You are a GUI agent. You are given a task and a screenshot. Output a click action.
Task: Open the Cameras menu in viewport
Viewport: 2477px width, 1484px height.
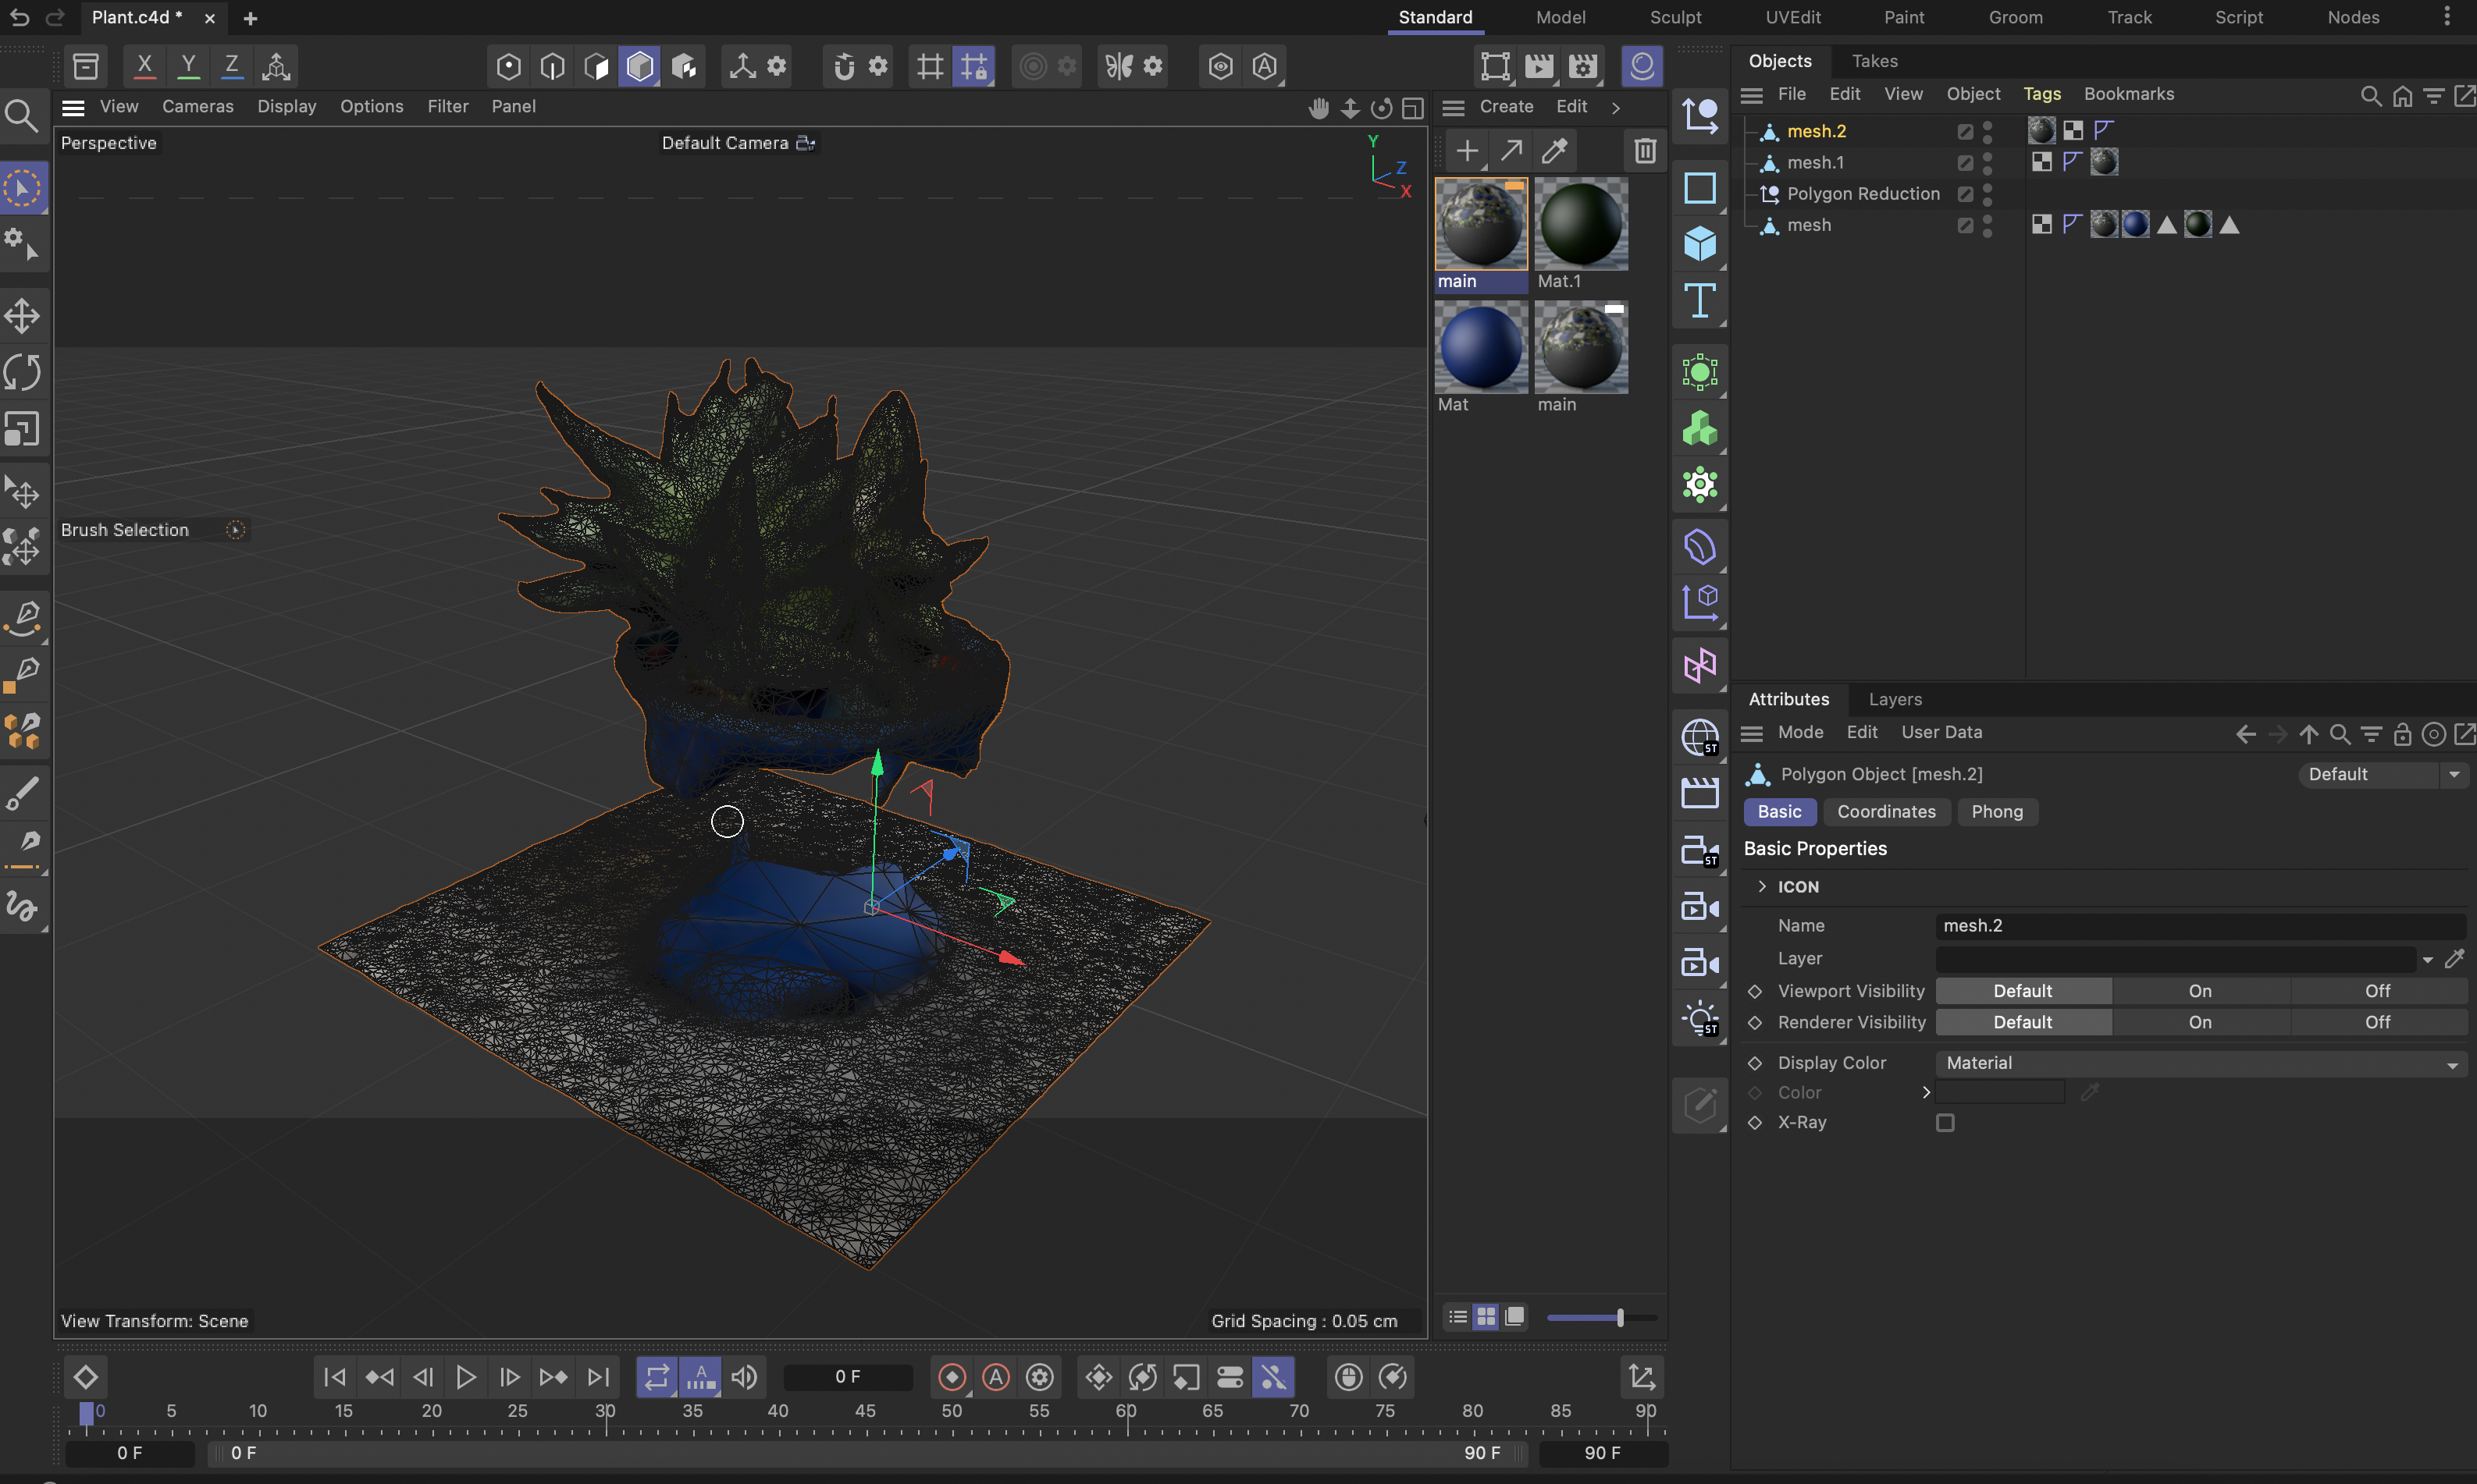click(198, 106)
